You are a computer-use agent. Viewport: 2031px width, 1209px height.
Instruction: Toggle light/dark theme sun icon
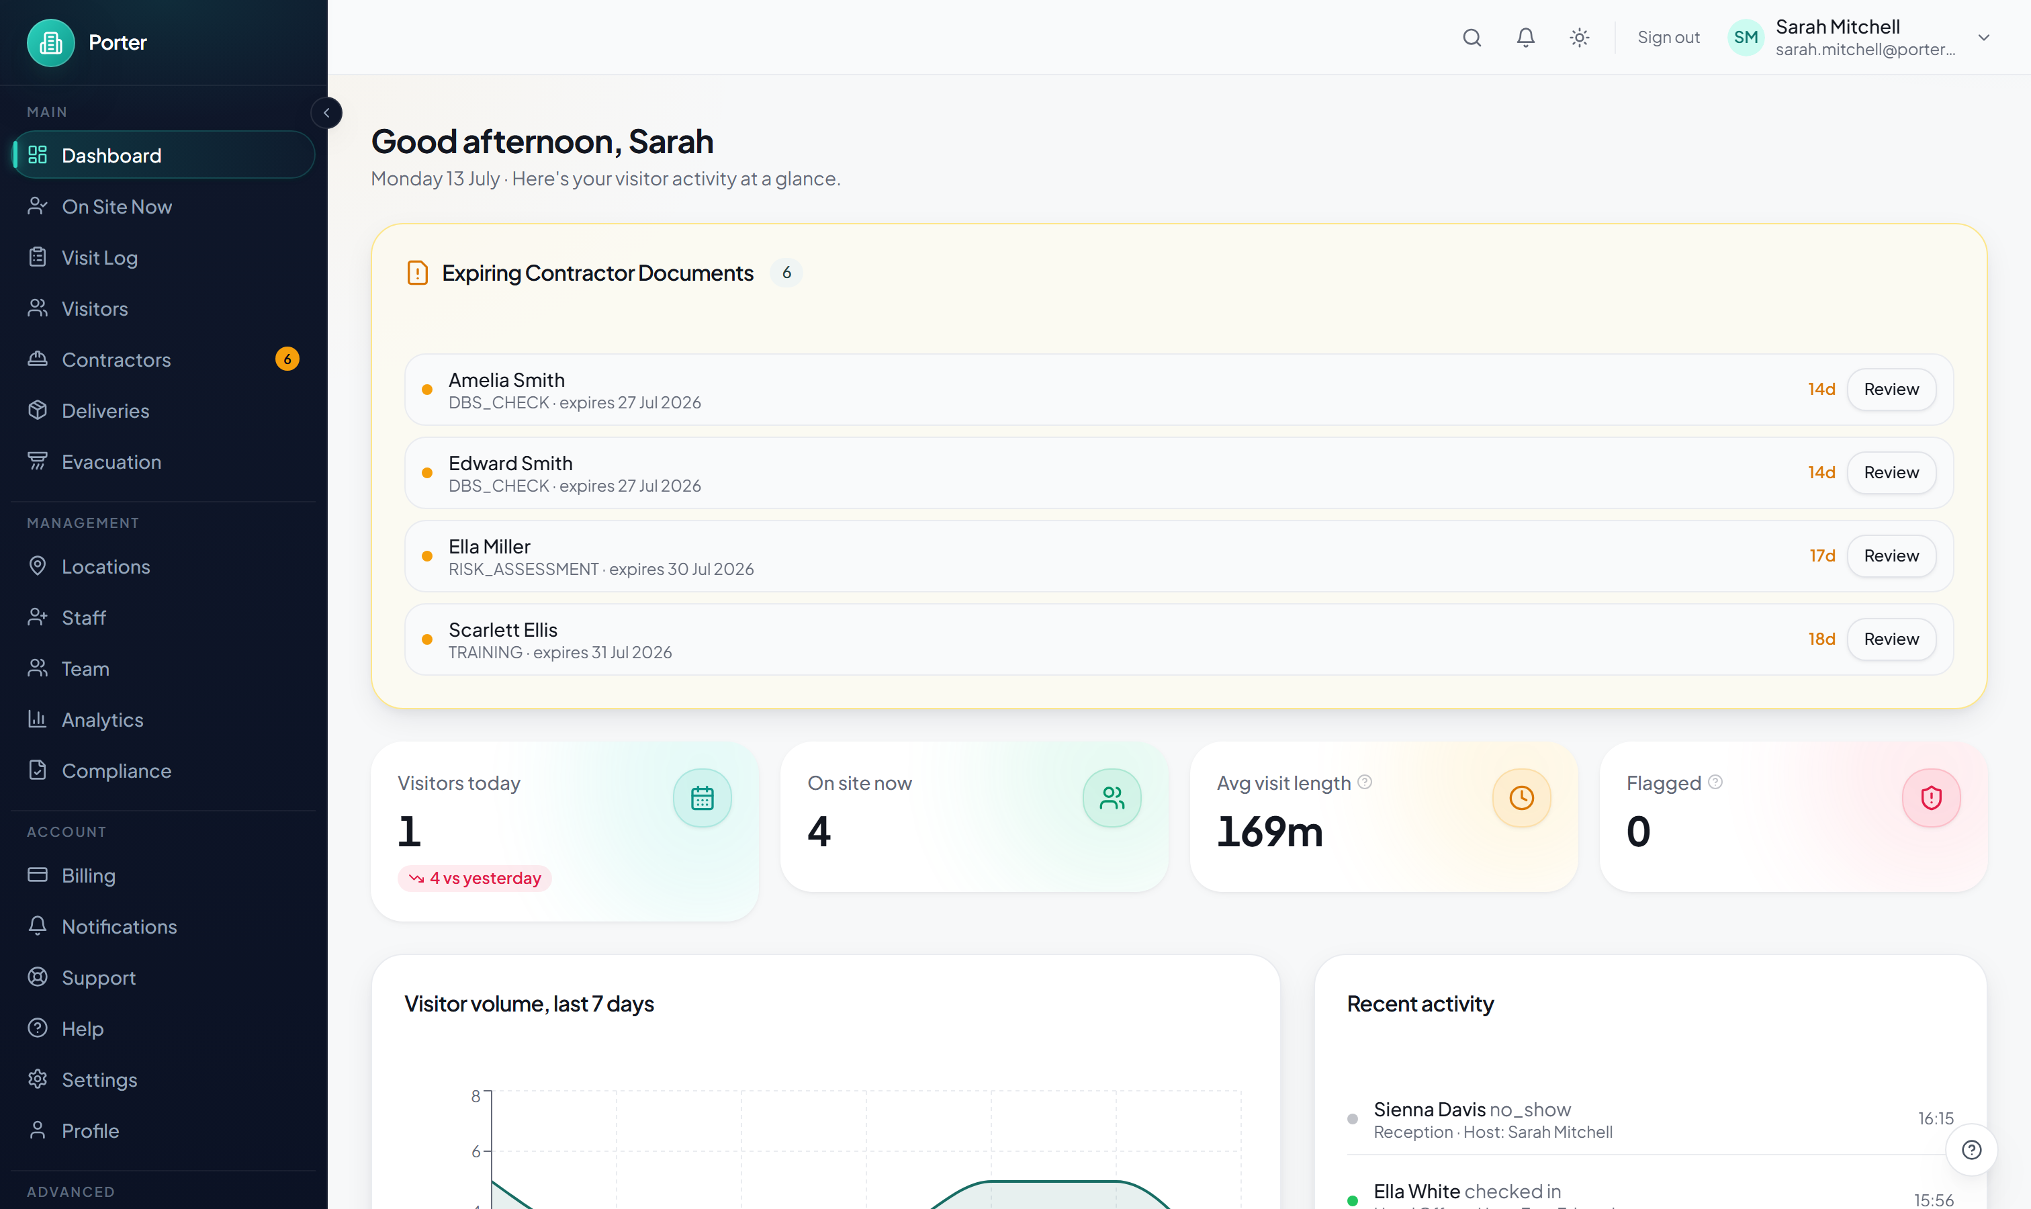pyautogui.click(x=1579, y=38)
